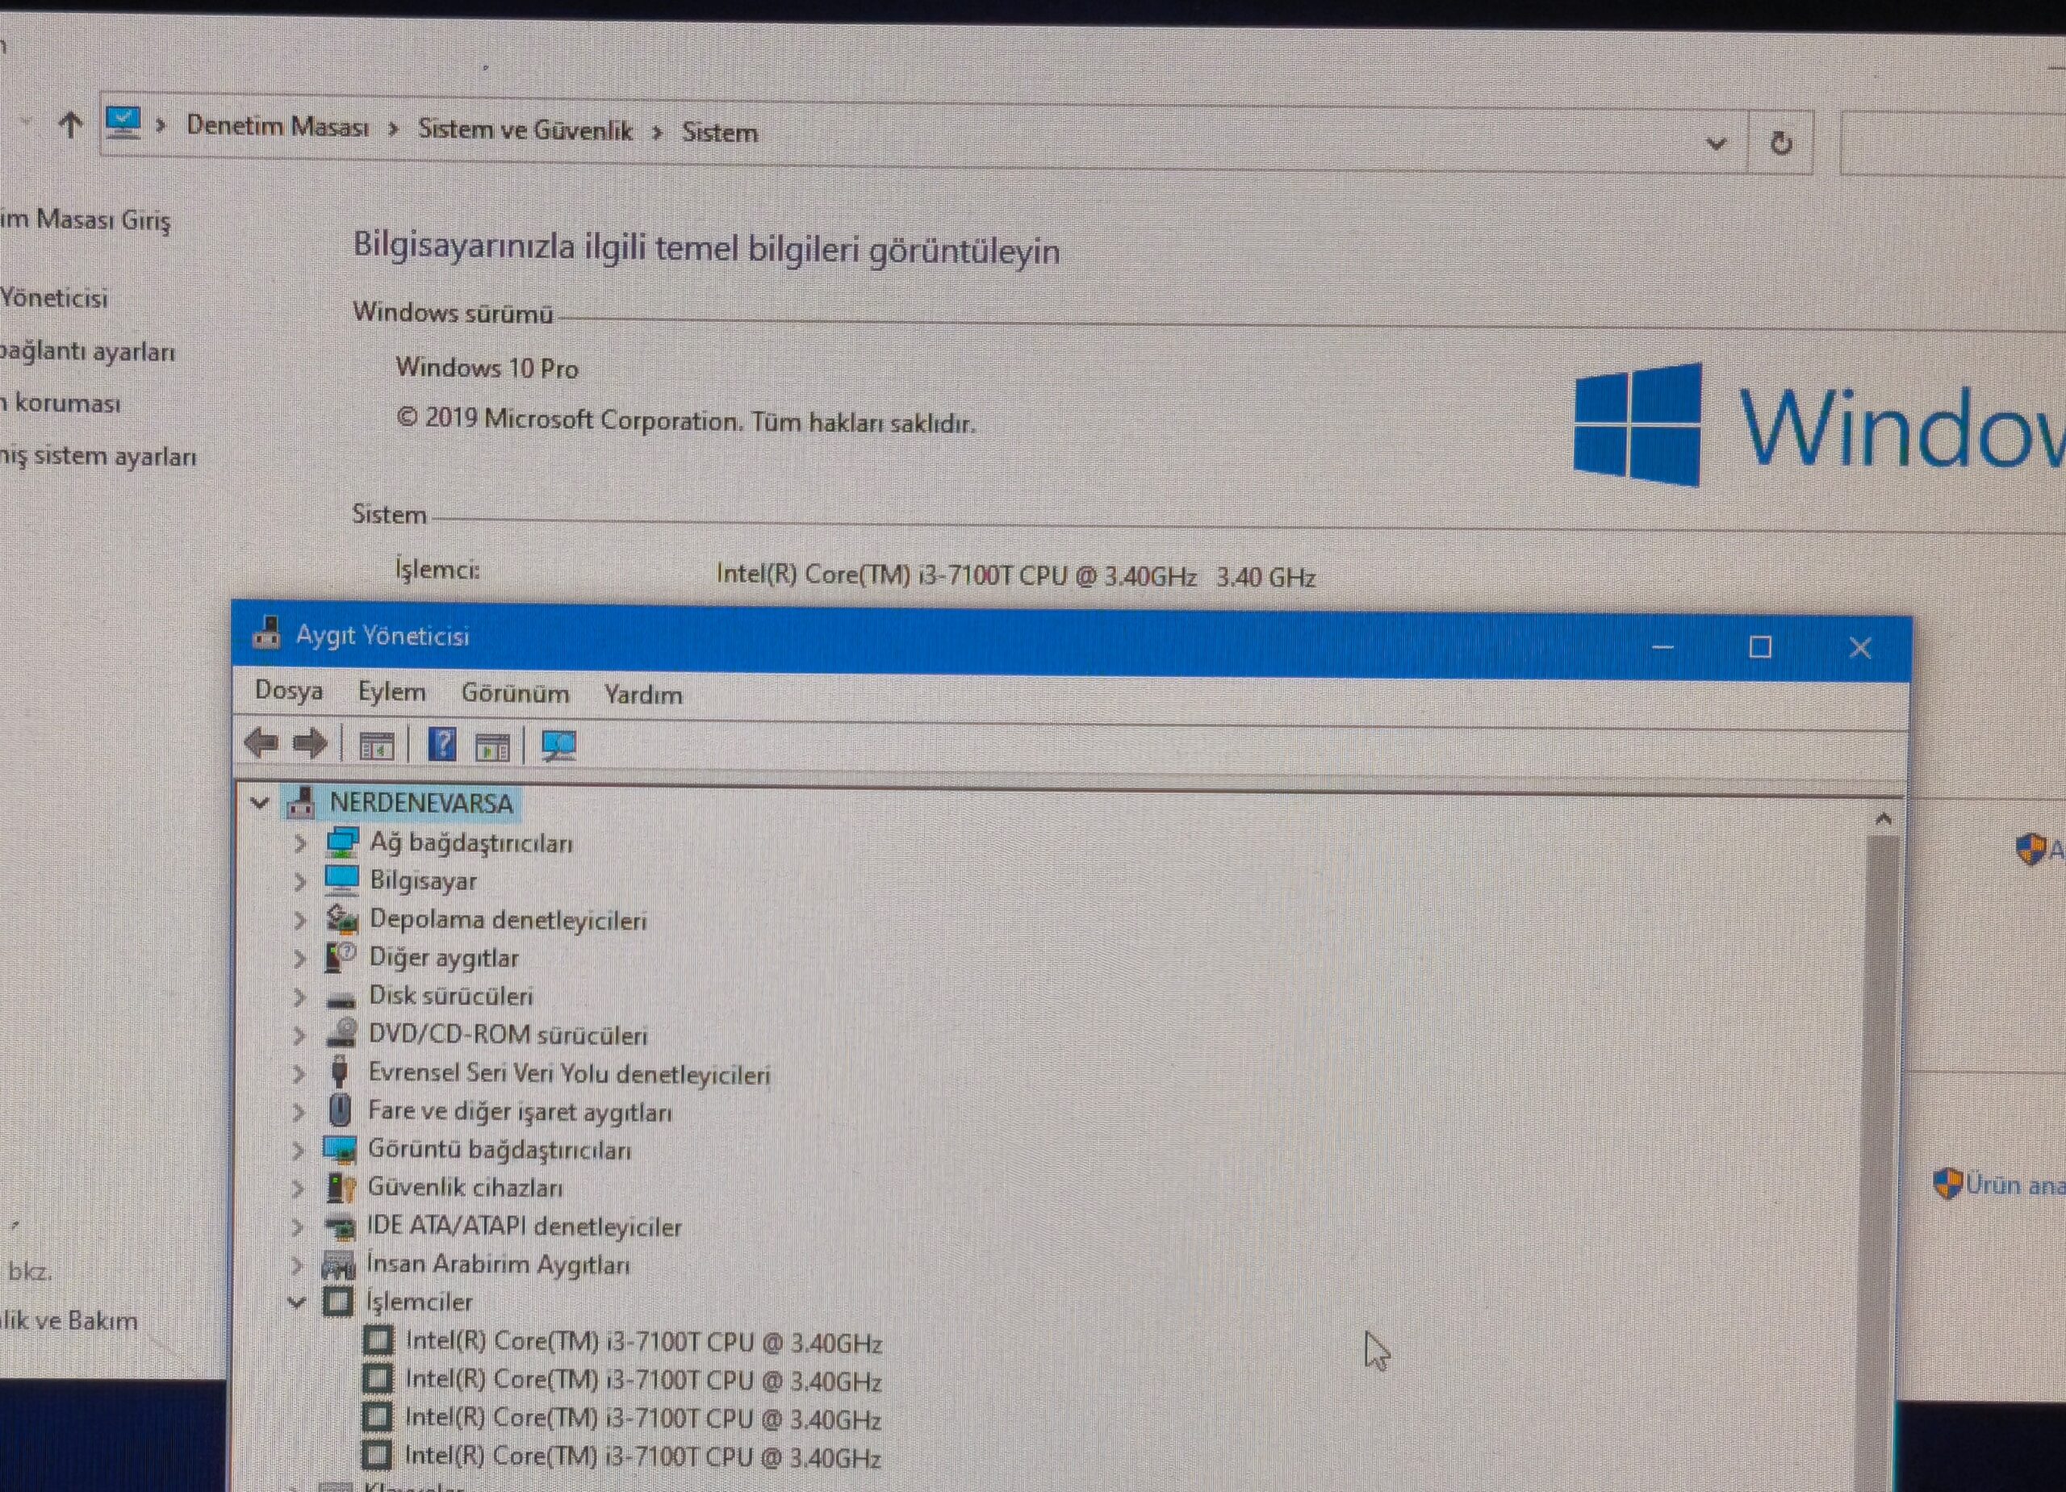The width and height of the screenshot is (2066, 1492).
Task: Open the Dosya menu
Action: click(x=289, y=691)
